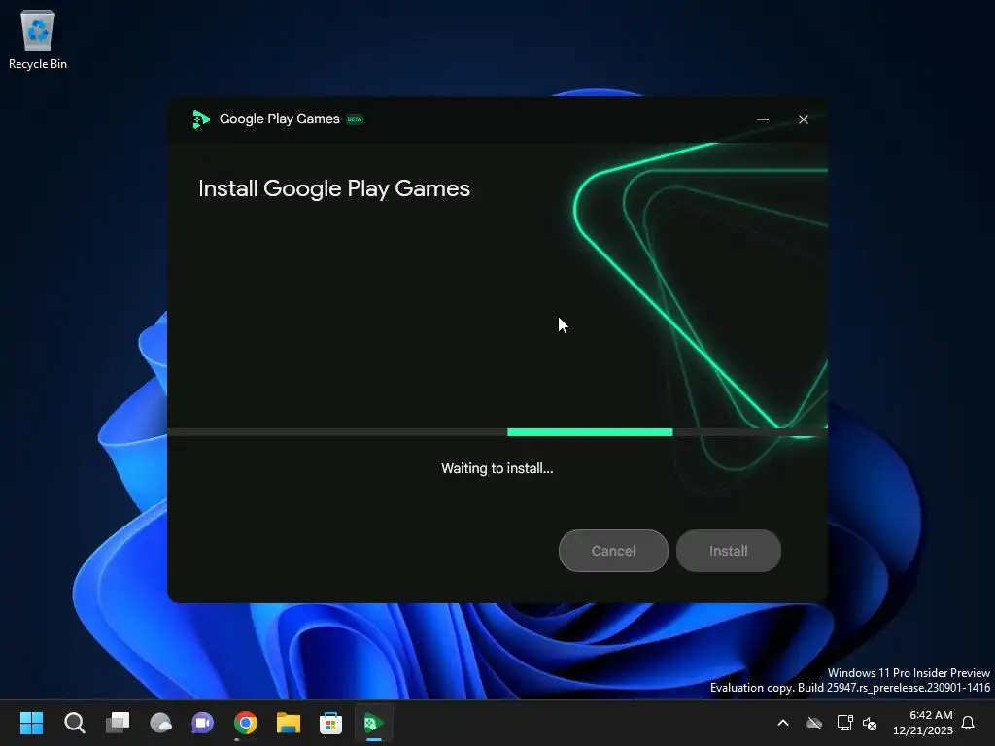Screen dimensions: 995x746
Task: Open the Widgets weather icon in taskbar
Action: tap(160, 723)
